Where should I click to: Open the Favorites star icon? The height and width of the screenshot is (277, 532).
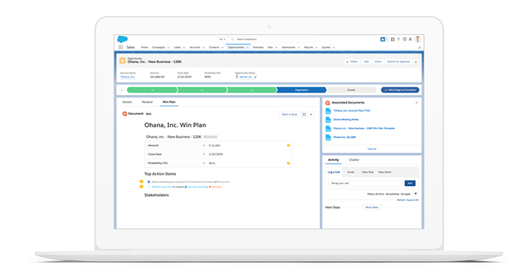tap(382, 39)
